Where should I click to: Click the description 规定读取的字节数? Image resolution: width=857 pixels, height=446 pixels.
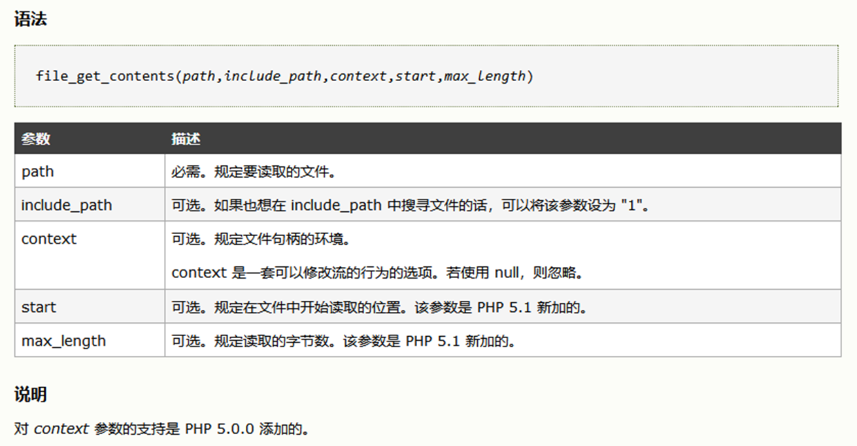343,341
